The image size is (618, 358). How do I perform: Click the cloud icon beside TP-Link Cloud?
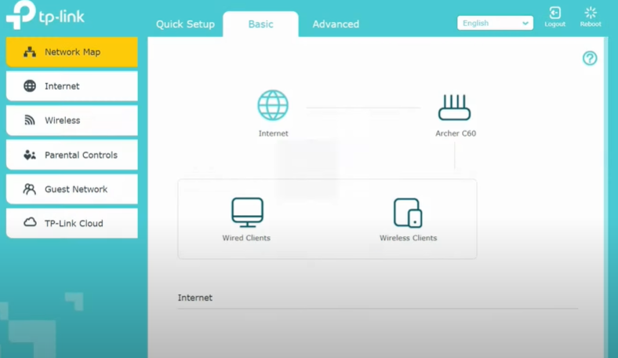pyautogui.click(x=30, y=223)
